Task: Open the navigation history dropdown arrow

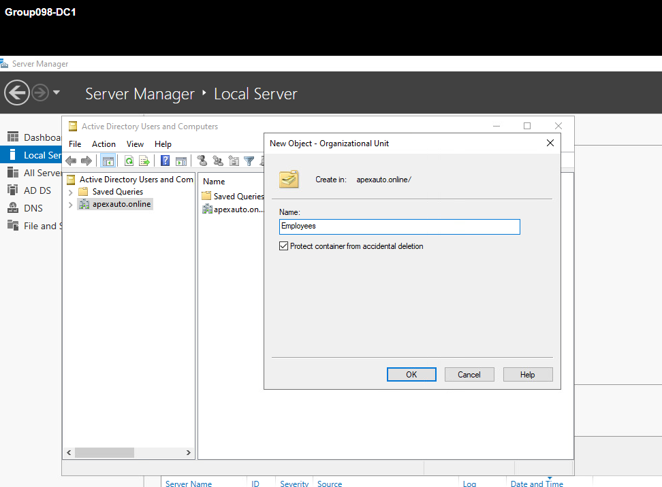Action: pyautogui.click(x=56, y=93)
